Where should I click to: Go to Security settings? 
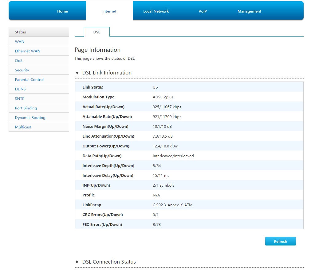(22, 70)
